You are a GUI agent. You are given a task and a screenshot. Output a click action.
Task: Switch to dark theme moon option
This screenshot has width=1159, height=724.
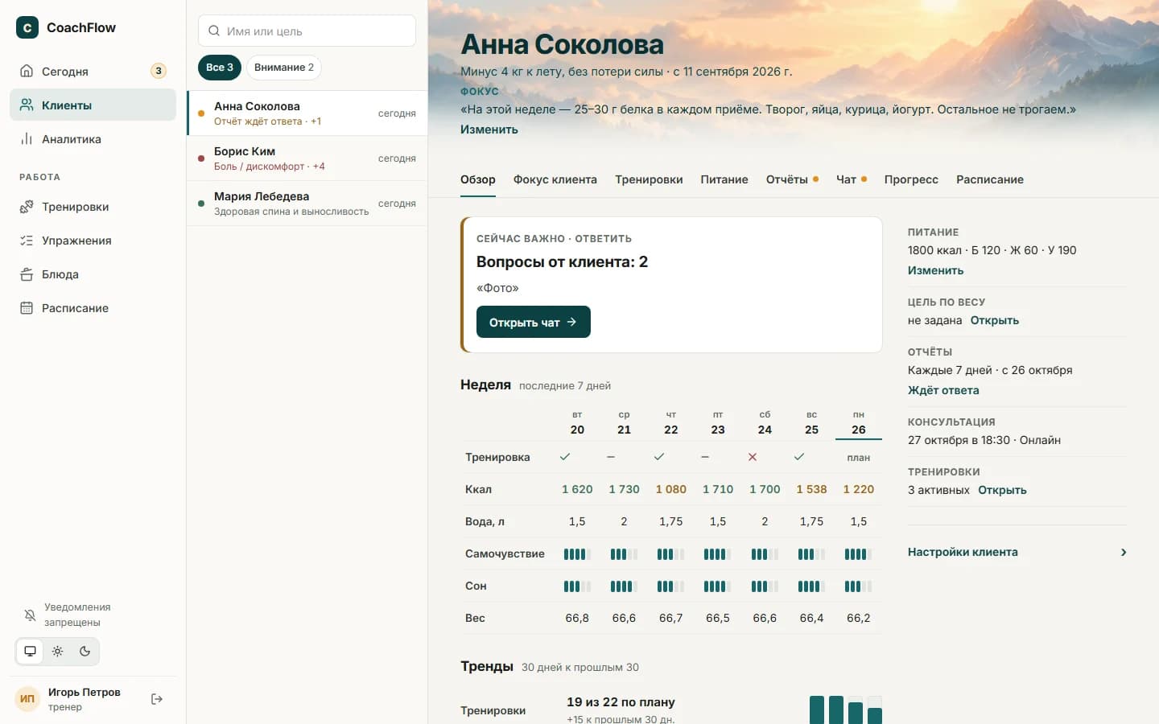pyautogui.click(x=85, y=651)
